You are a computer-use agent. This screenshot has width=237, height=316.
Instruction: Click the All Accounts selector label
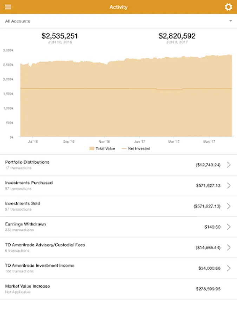pos(18,21)
